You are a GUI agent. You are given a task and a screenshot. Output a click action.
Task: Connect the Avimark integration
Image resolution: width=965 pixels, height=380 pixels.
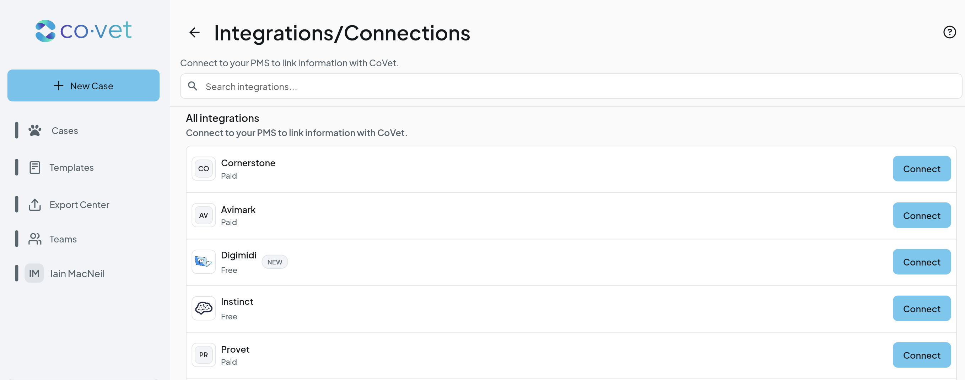[x=922, y=215]
